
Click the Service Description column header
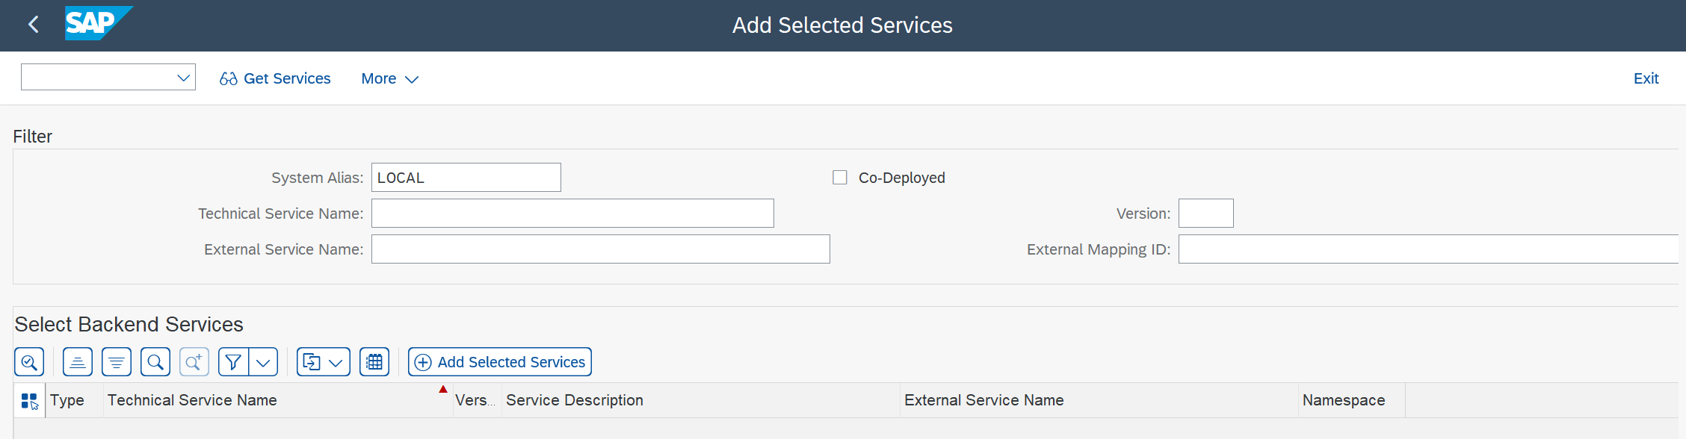click(x=574, y=400)
